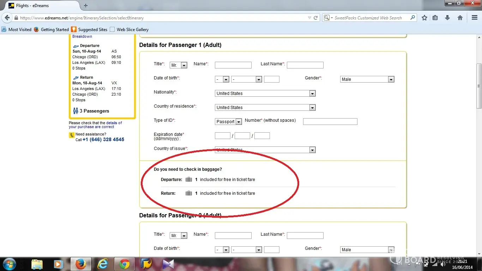Expand Passenger 1 Title dropdown
Viewport: 482px width, 271px height.
179,65
